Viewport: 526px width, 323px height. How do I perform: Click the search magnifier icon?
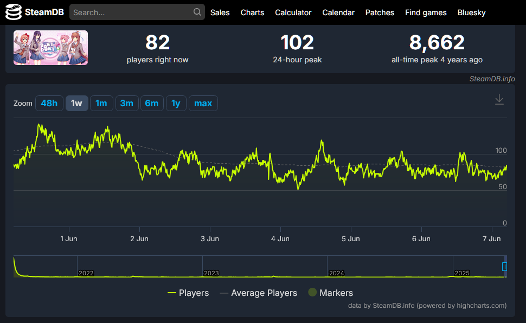coord(197,12)
